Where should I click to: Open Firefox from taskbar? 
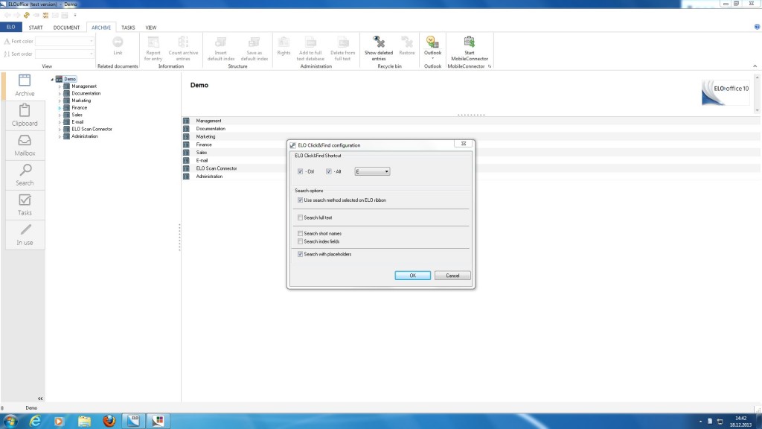109,421
